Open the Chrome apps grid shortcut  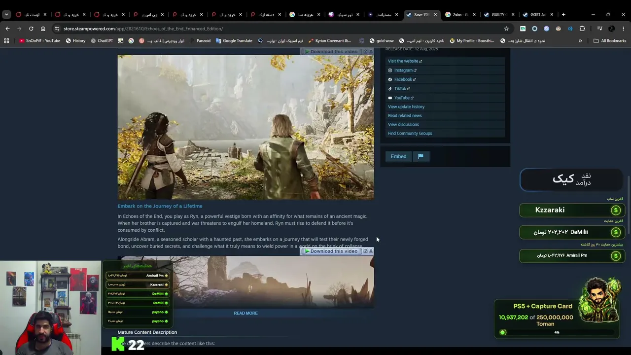click(6, 41)
